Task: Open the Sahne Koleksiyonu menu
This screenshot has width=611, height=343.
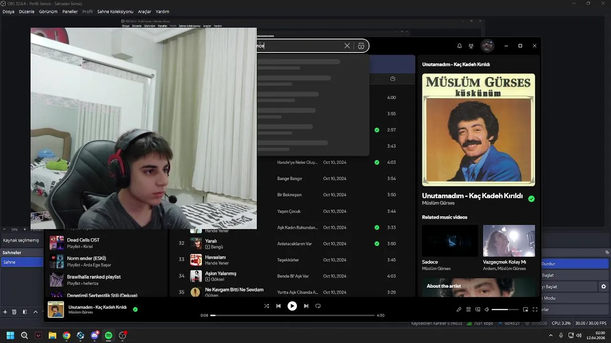Action: pyautogui.click(x=115, y=11)
